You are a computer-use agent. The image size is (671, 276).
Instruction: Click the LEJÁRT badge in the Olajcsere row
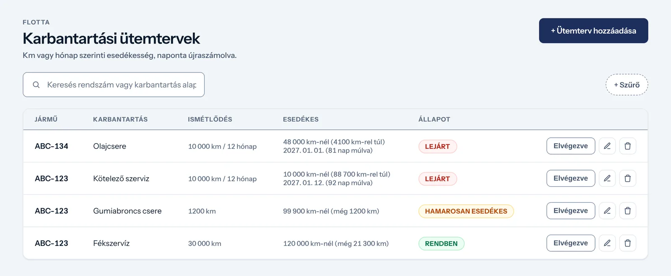(x=437, y=147)
